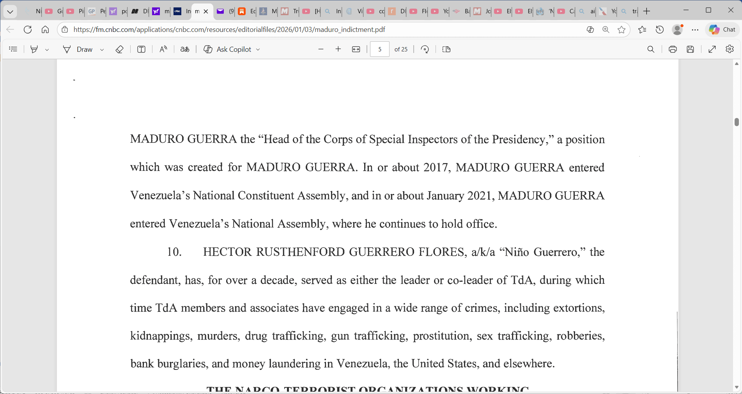Click the Fit to width icon
This screenshot has width=742, height=394.
(356, 49)
